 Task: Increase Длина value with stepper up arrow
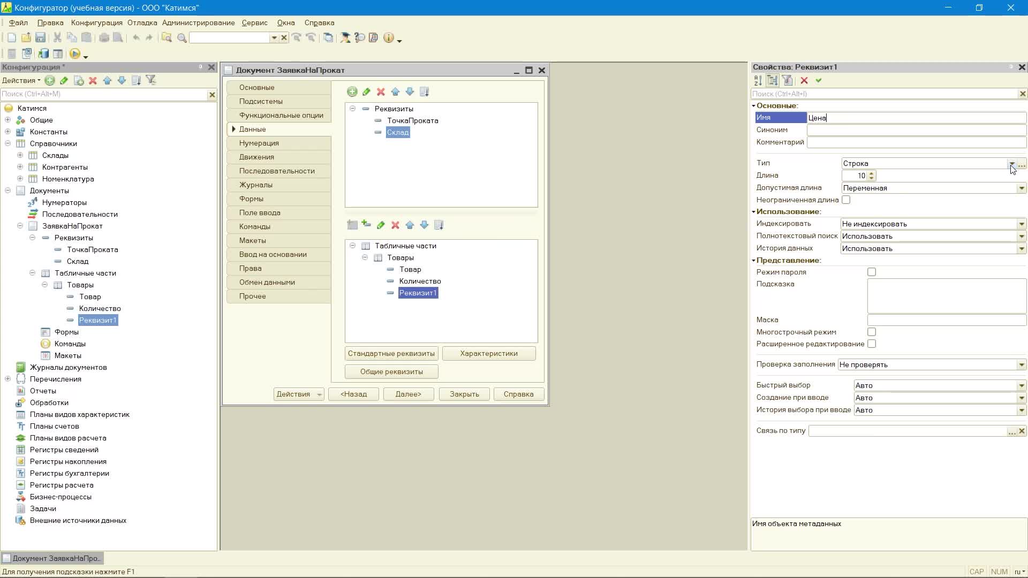(x=872, y=173)
